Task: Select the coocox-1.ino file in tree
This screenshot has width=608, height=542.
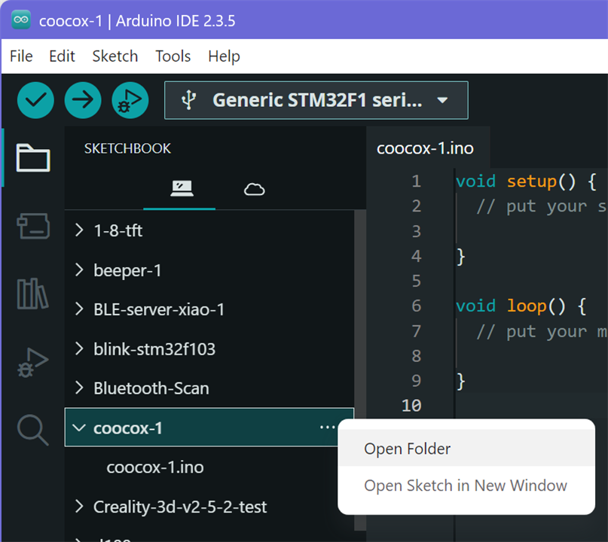Action: [155, 467]
